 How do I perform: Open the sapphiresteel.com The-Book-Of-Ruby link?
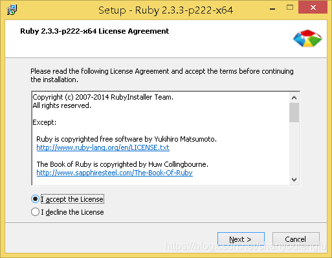[x=115, y=173]
